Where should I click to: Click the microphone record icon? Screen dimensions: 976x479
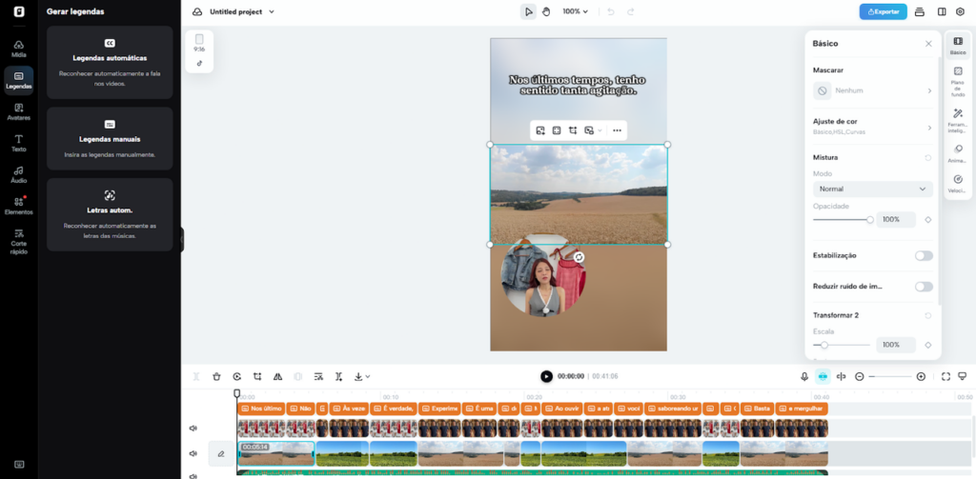[804, 377]
